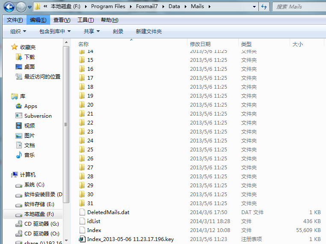Click the refresh icon beside address bar

click(264, 7)
